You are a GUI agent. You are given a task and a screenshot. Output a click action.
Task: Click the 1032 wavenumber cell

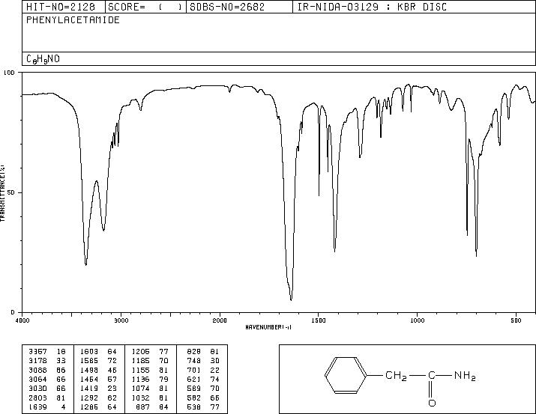[140, 398]
